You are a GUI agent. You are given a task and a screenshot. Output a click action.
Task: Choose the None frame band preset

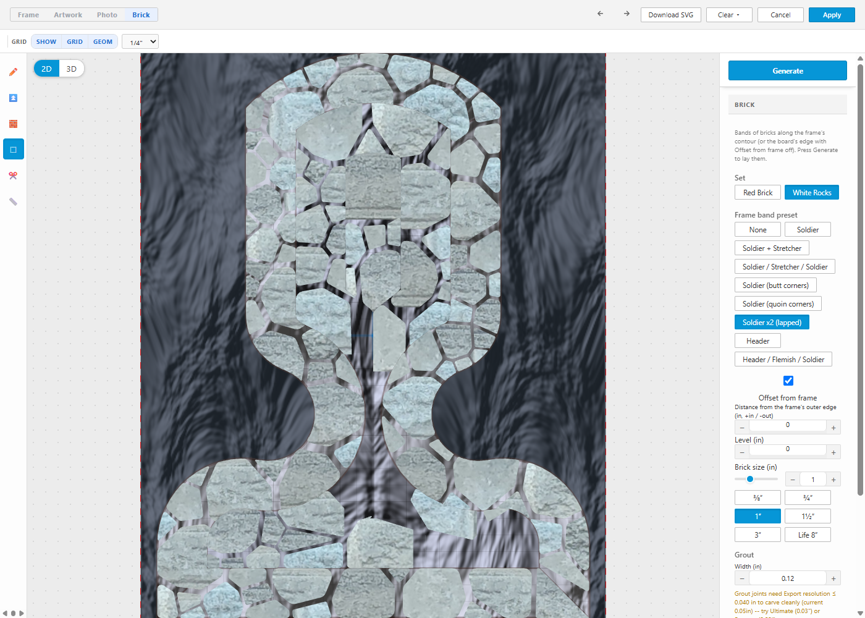pos(757,229)
